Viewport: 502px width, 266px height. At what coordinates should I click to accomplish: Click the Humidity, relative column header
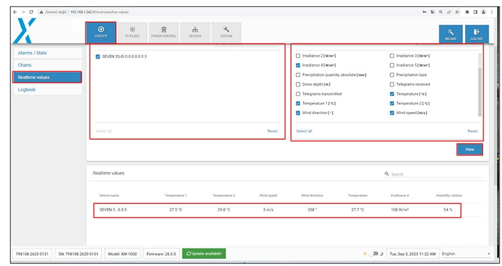coord(449,195)
